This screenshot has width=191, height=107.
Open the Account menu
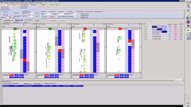[22, 3]
